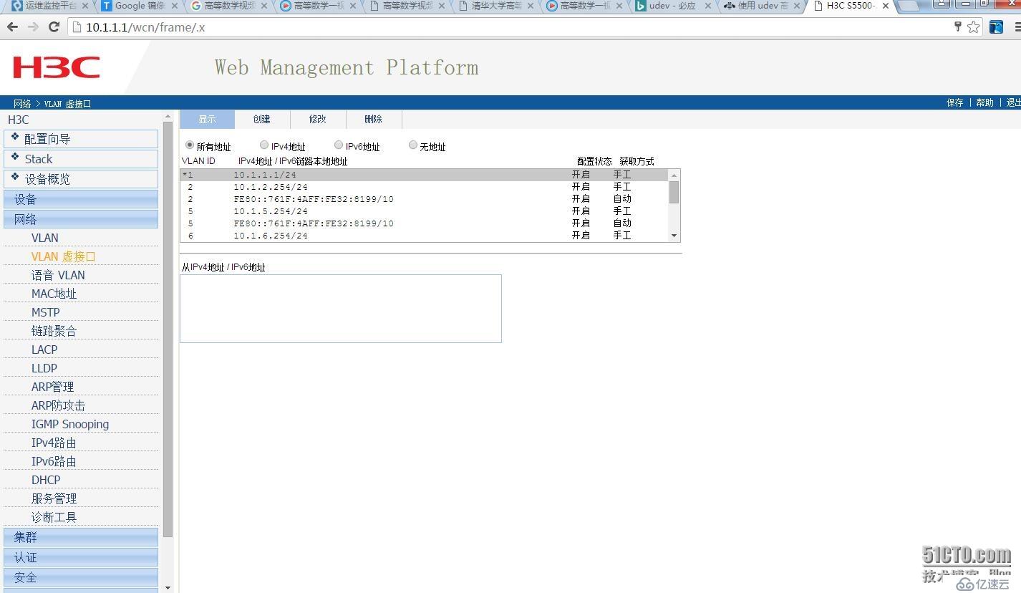The width and height of the screenshot is (1021, 593).
Task: Click the H3C logo
Action: click(x=56, y=68)
